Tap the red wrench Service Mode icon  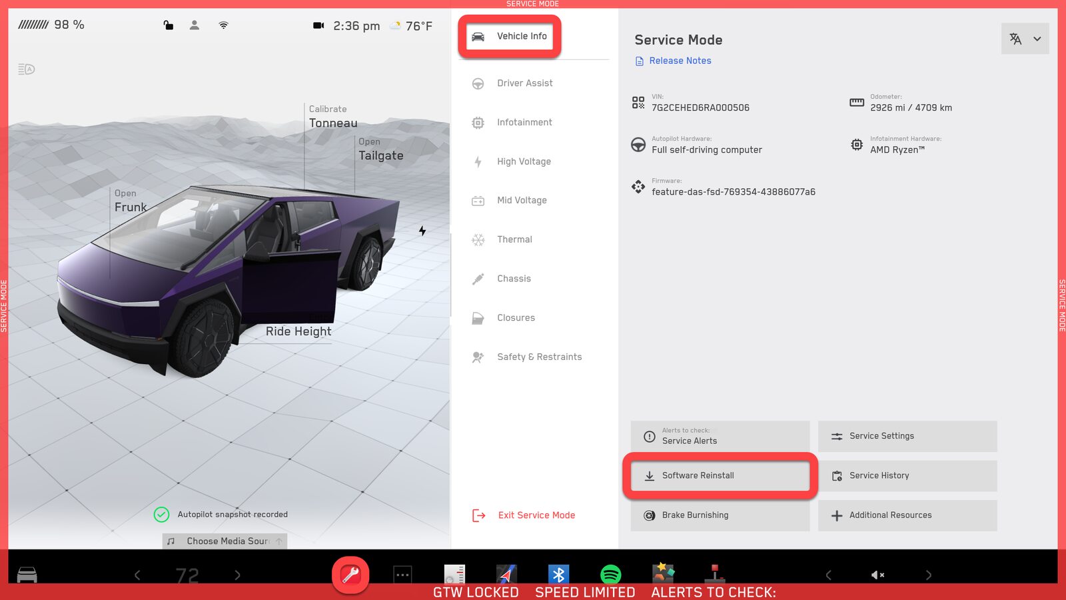350,575
